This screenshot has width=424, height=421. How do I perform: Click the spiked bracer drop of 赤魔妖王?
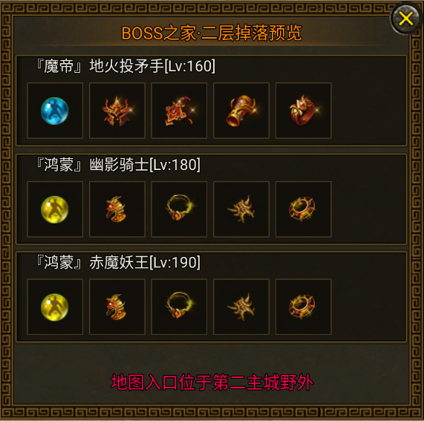click(x=241, y=307)
